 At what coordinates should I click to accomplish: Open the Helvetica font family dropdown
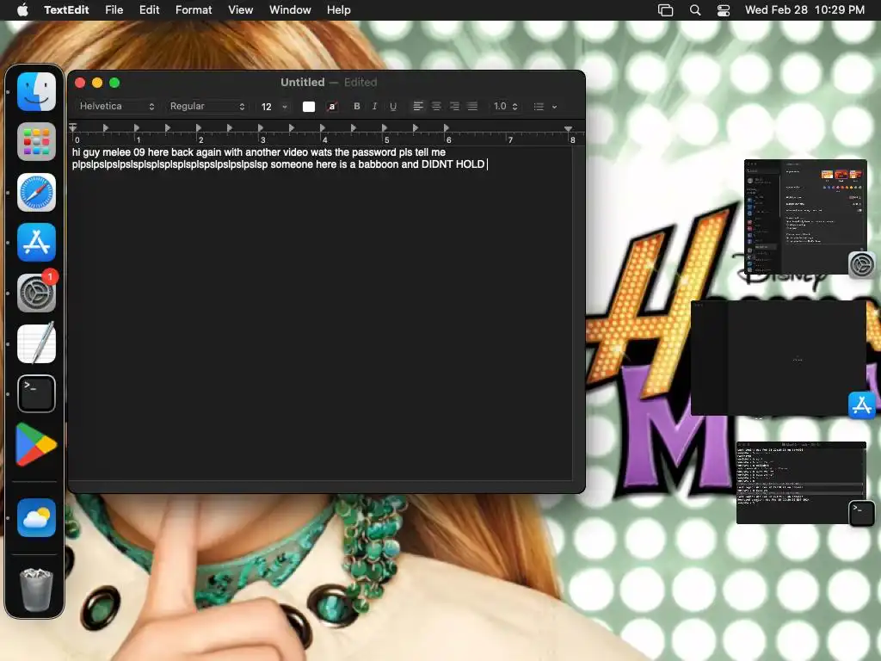(x=116, y=106)
